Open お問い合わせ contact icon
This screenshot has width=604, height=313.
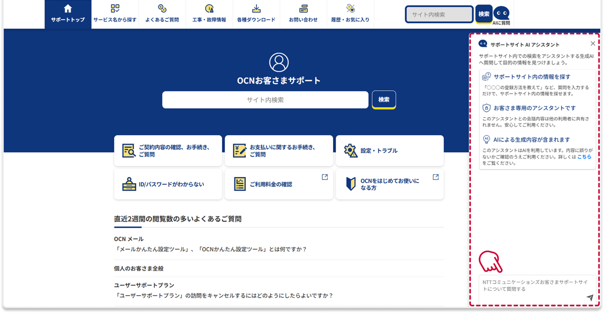(x=303, y=8)
